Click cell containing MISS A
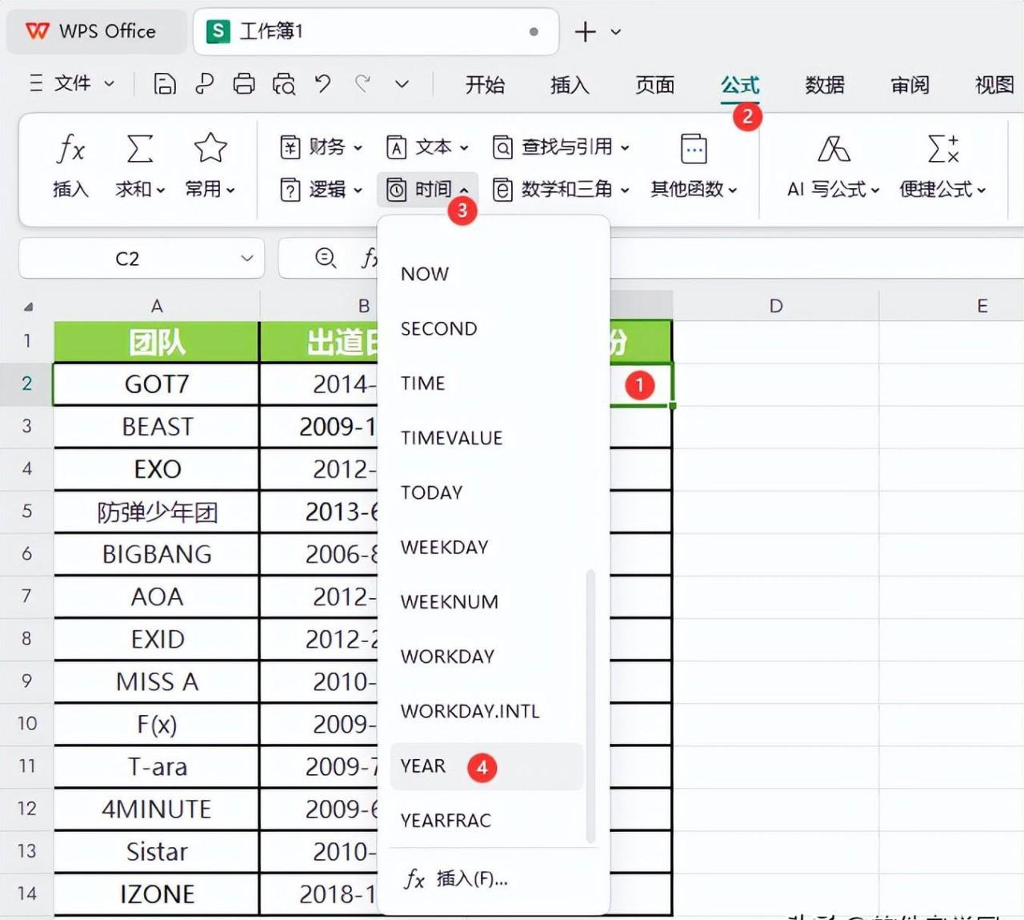Screen dimensions: 1024x920 [157, 681]
